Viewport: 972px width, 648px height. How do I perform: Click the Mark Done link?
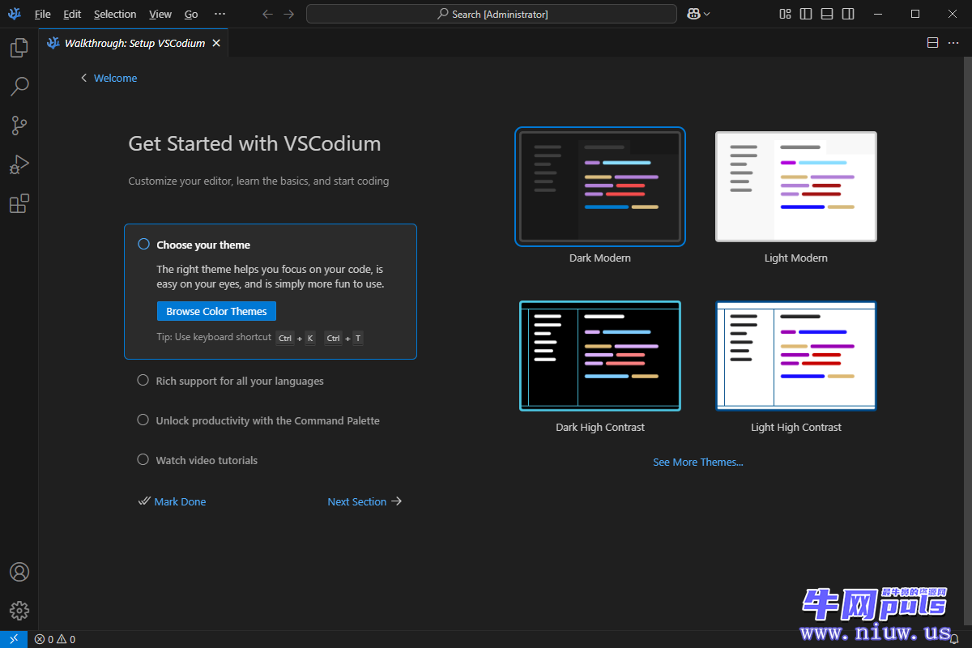[x=173, y=501]
